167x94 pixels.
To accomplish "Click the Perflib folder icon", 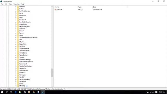I will coord(18,9).
